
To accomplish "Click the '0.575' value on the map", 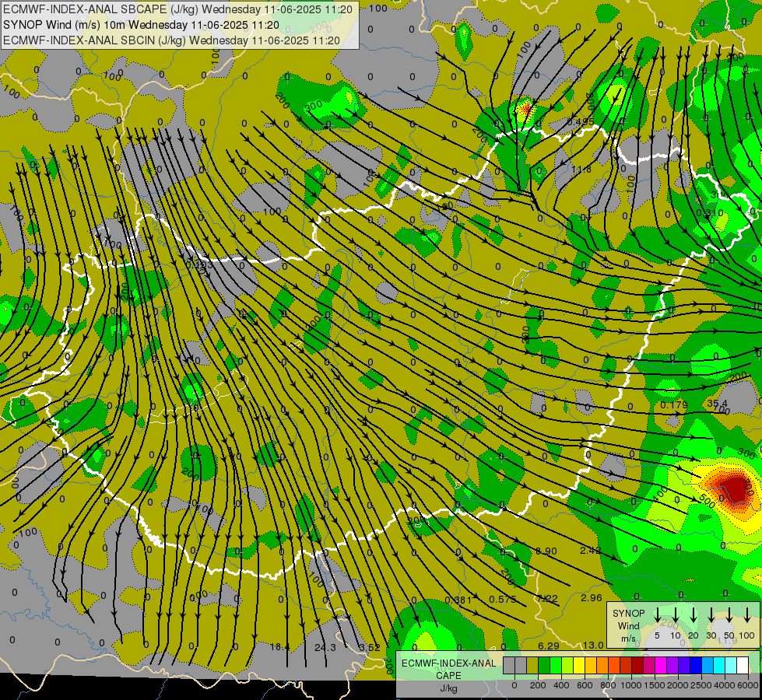I will coord(503,600).
